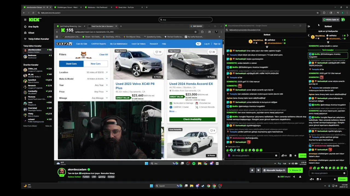This screenshot has height=196, width=350.
Task: Open the Overrated recommended channel
Action: [37, 109]
